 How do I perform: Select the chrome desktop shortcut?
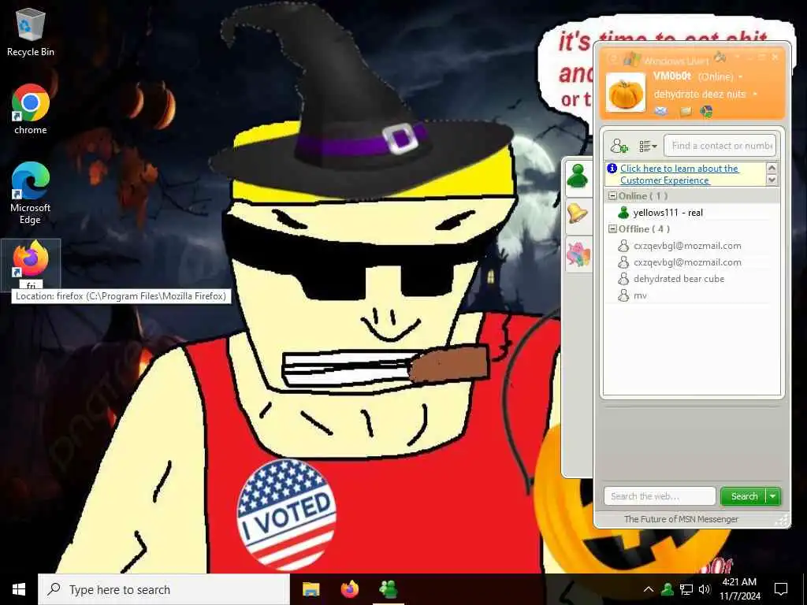click(31, 109)
